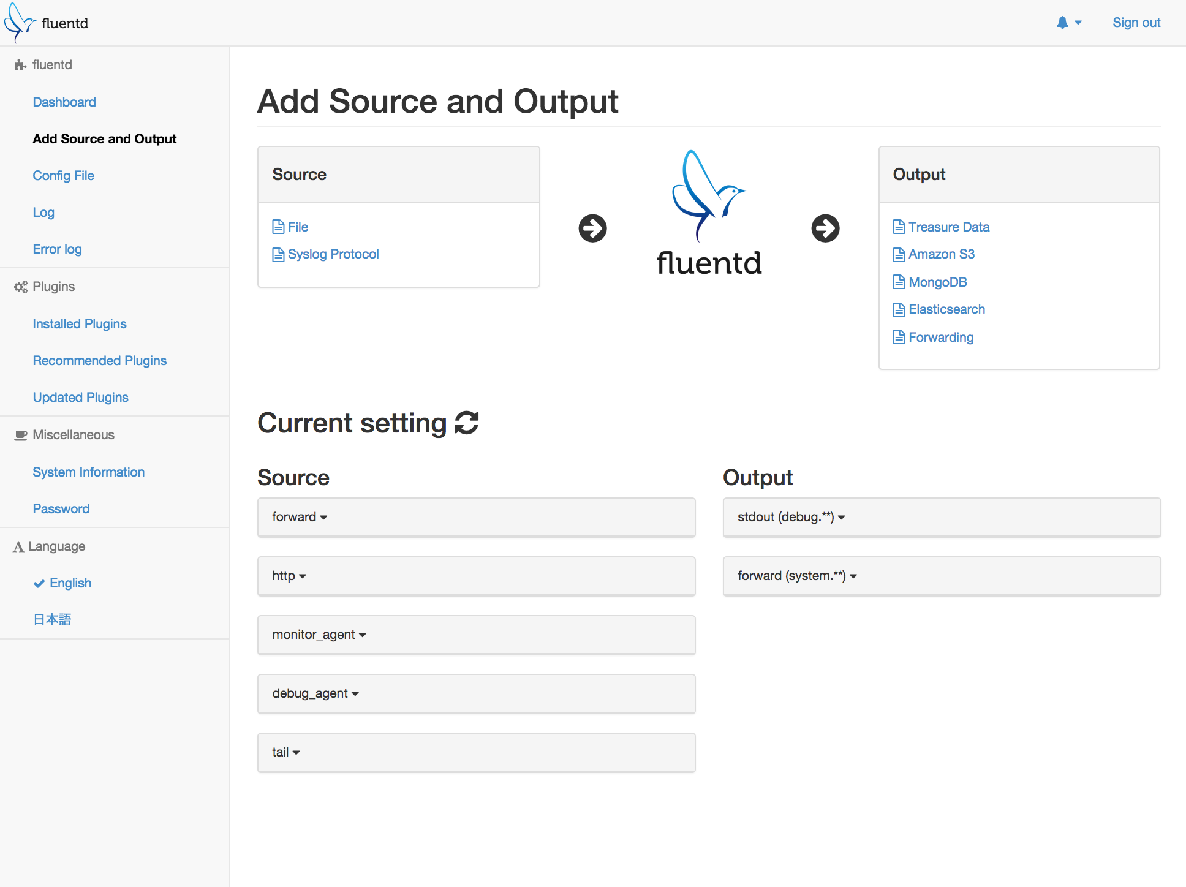Choose Elasticsearch as an output
Image resolution: width=1186 pixels, height=887 pixels.
point(946,309)
